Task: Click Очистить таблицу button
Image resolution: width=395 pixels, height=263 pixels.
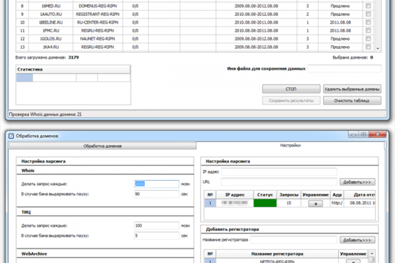Action: [352, 100]
